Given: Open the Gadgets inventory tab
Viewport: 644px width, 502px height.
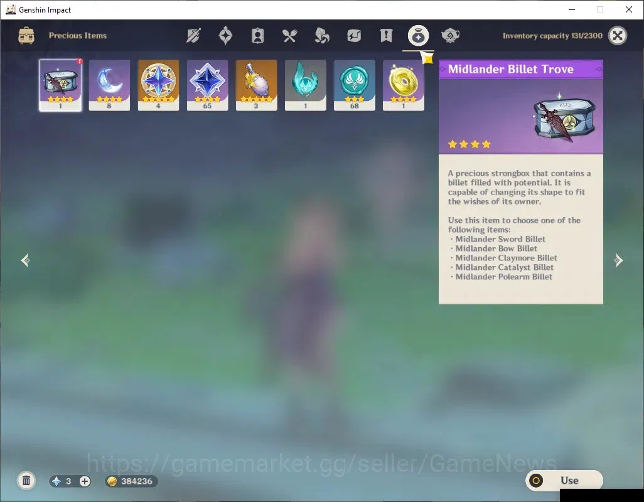Looking at the screenshot, I should click(353, 36).
